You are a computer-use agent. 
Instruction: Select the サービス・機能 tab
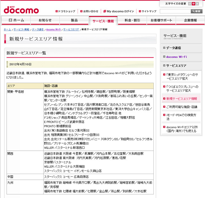click(103, 21)
